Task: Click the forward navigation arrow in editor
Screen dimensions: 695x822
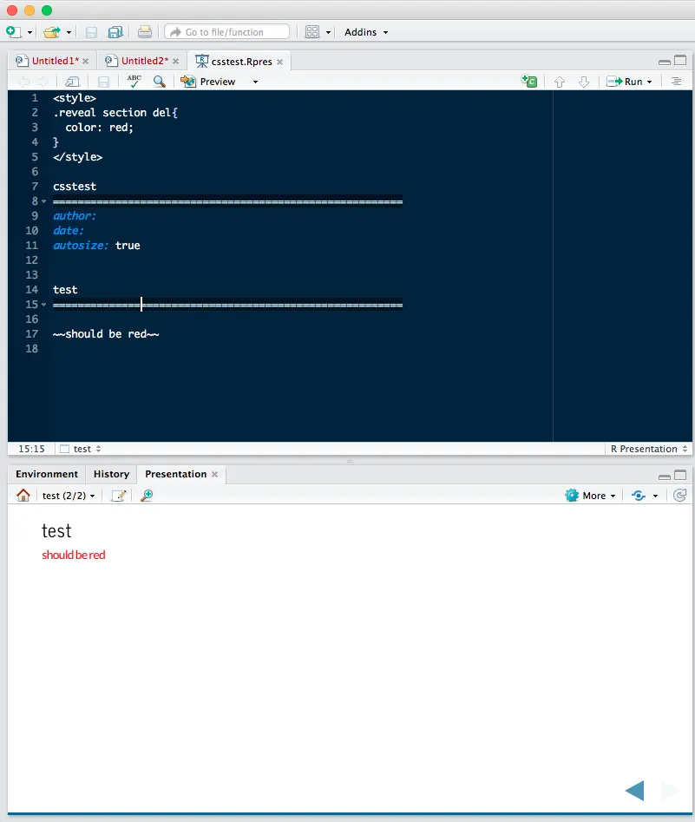Action: (43, 82)
